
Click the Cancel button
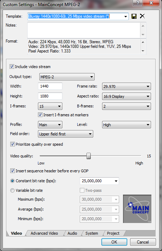143,242
